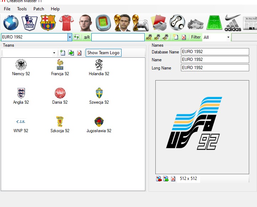
Task: Expand the Teams panel team selector dropdown
Action: (x=54, y=53)
